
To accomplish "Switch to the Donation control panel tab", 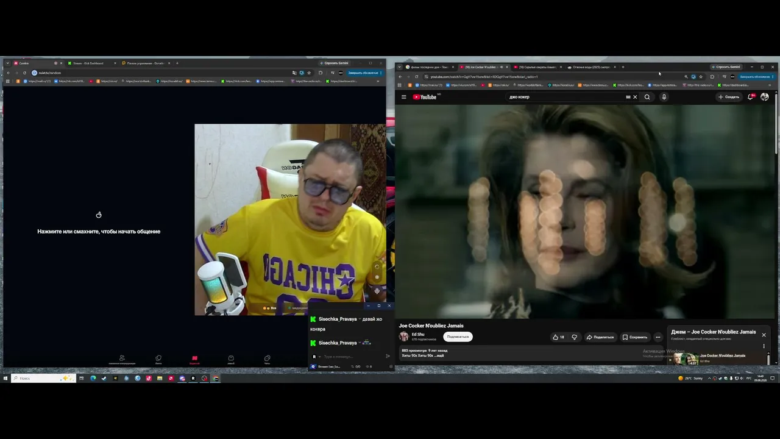I will coord(144,63).
